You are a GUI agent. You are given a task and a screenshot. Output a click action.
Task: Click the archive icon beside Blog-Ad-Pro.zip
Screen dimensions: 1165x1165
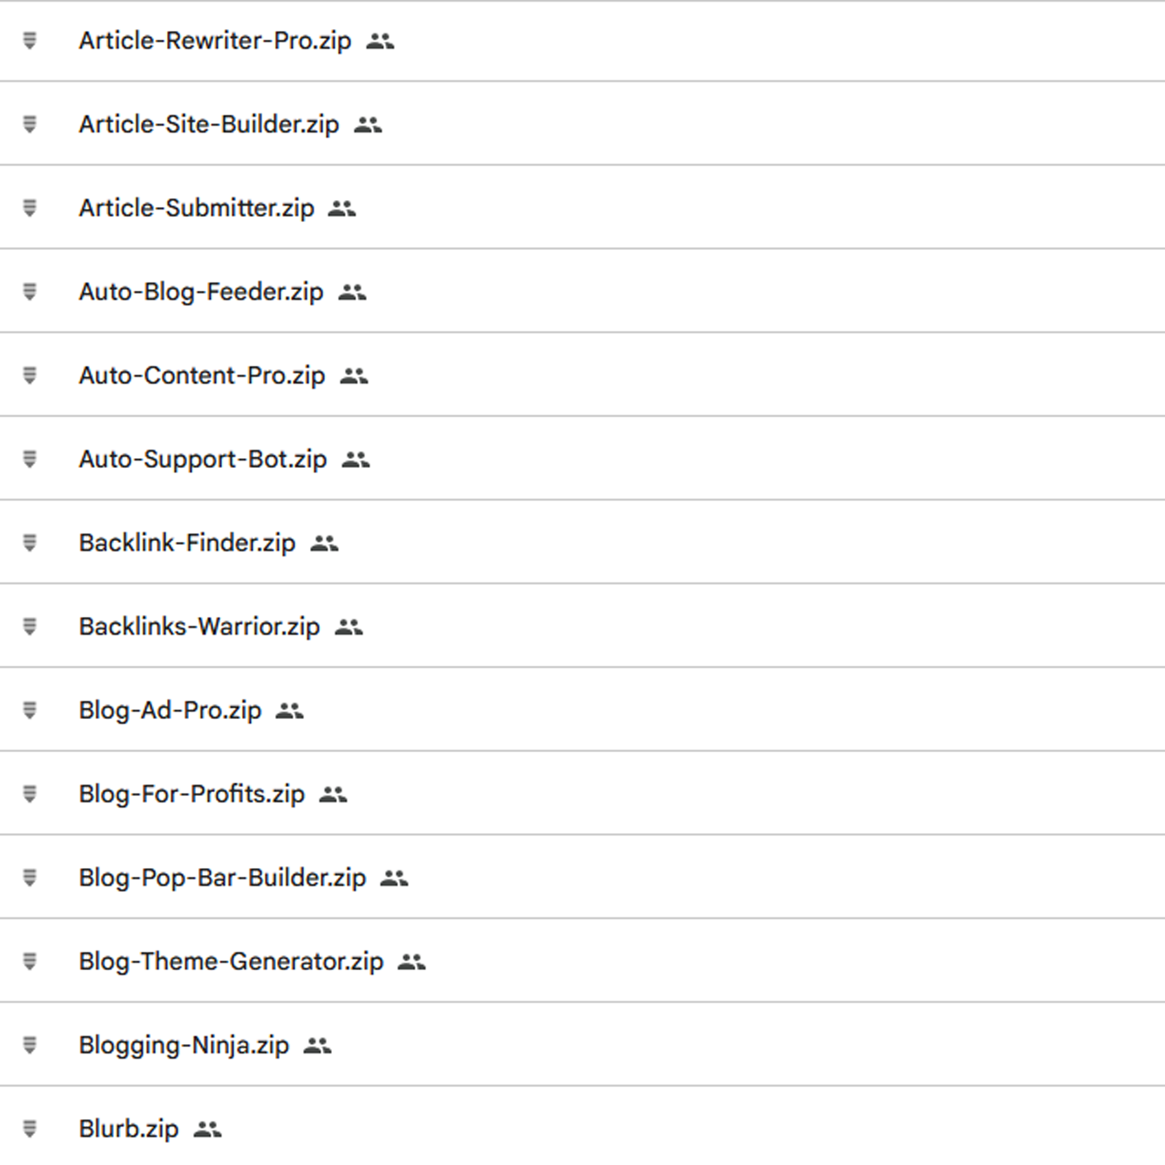coord(30,710)
